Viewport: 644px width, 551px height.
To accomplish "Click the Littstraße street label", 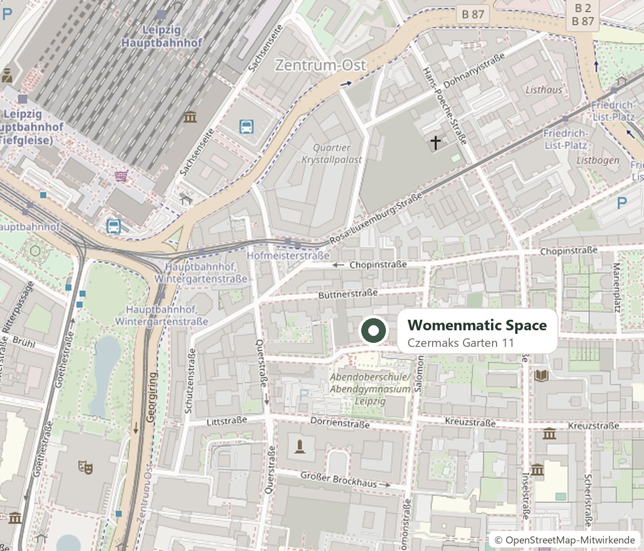I will (x=227, y=421).
